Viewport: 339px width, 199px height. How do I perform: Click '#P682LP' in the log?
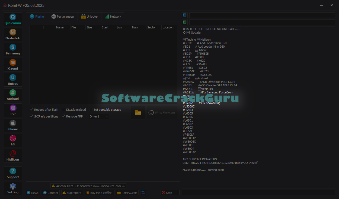coord(188,135)
